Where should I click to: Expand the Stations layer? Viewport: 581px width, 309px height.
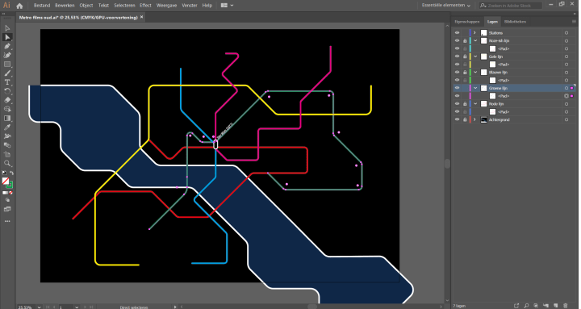(x=474, y=32)
